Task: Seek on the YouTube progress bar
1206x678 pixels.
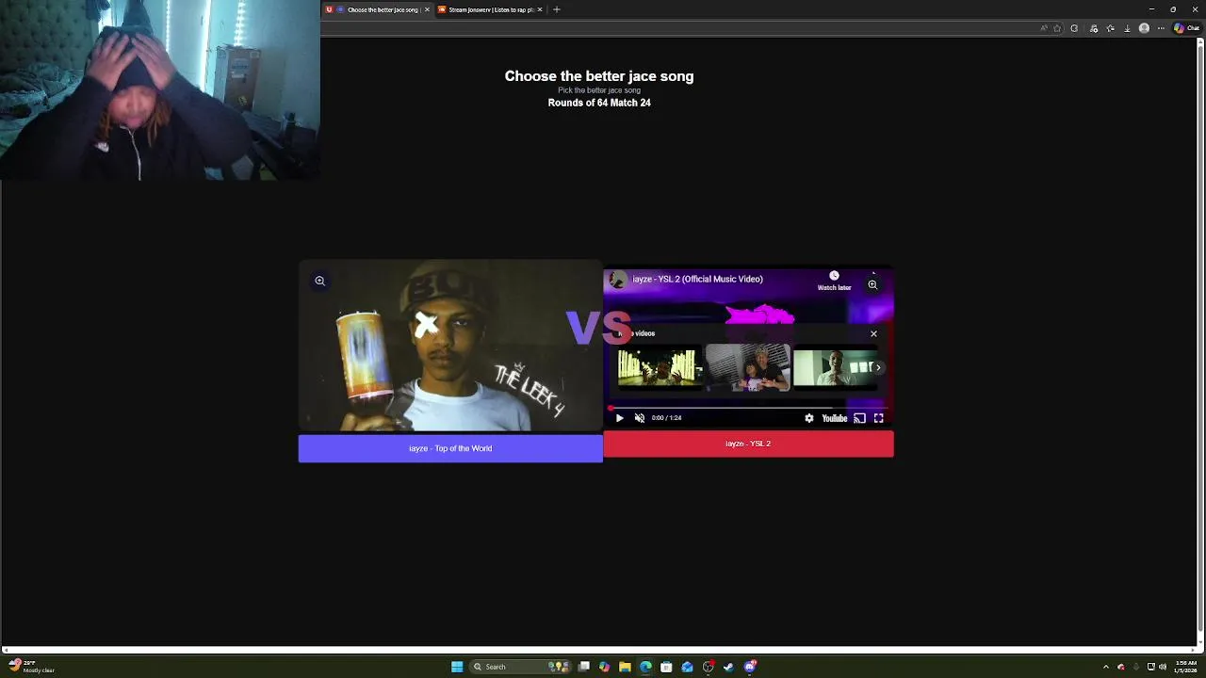Action: pyautogui.click(x=748, y=408)
